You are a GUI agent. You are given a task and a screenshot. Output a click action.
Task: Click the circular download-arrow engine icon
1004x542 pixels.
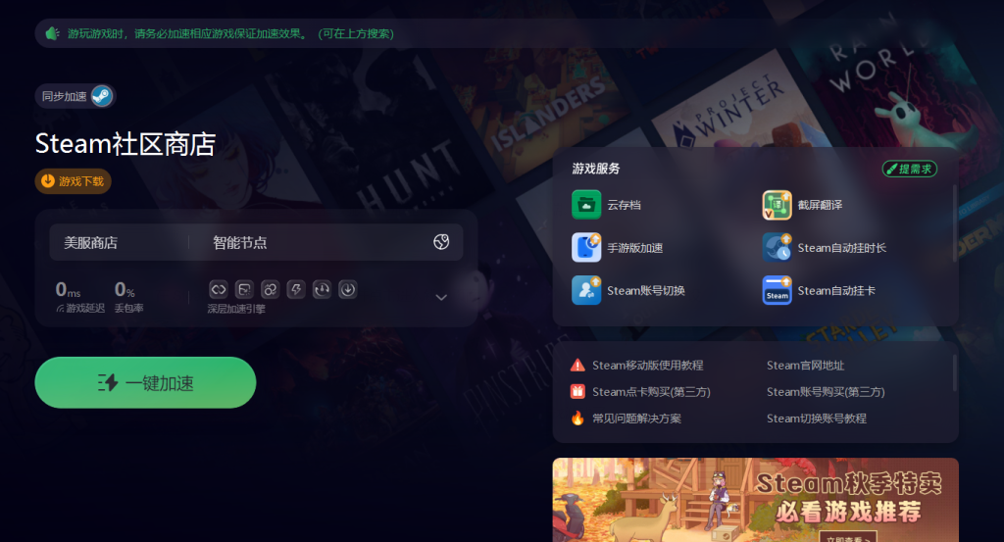pos(348,289)
